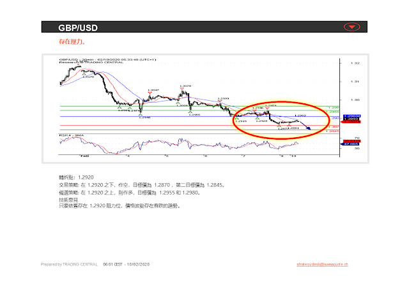
Task: Select the '備選策略' line with 1.2955 and 1.2980
Action: (130, 193)
